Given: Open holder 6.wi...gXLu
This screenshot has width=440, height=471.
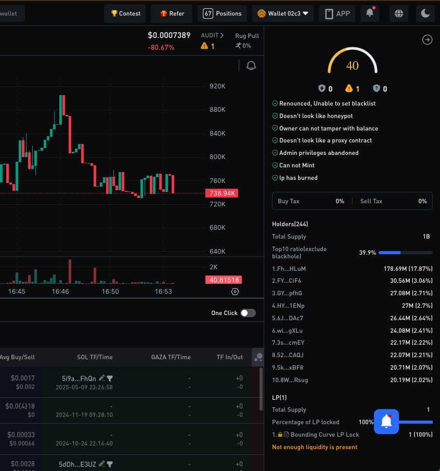Looking at the screenshot, I should coord(287,331).
